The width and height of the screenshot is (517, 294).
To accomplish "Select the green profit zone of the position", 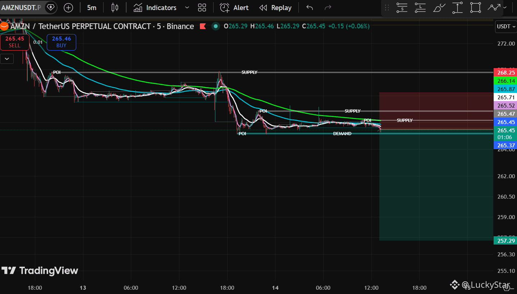I will pyautogui.click(x=436, y=185).
